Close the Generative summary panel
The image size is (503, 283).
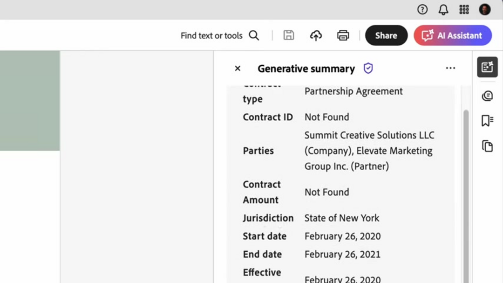tap(238, 69)
